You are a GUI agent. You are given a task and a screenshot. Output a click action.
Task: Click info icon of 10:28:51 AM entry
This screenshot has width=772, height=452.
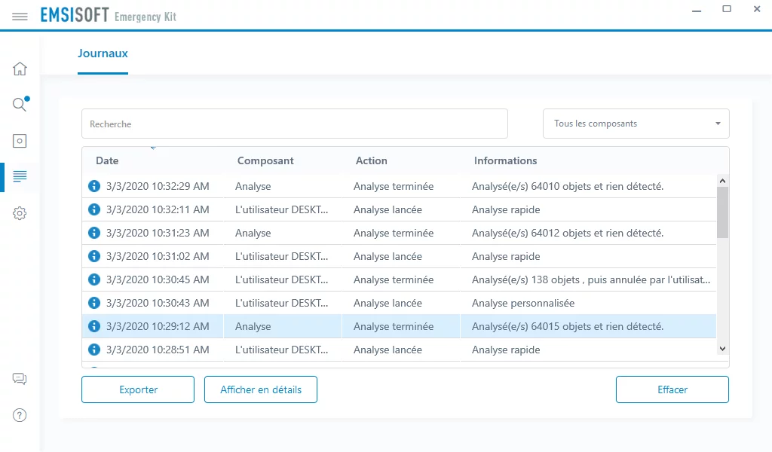(94, 350)
